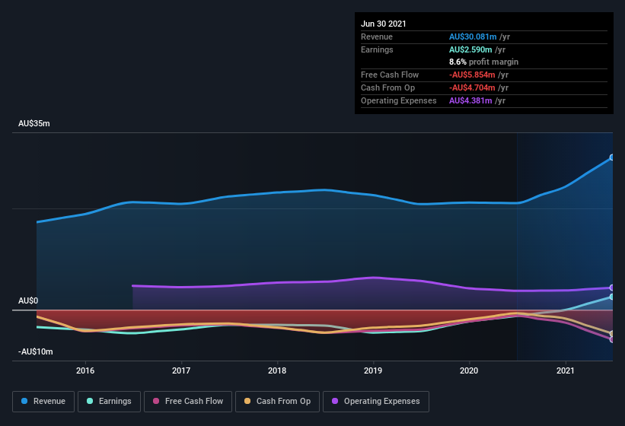Screen dimensions: 625x426
Task: Click the Earnings row label in tooltip
Action: pyautogui.click(x=377, y=49)
